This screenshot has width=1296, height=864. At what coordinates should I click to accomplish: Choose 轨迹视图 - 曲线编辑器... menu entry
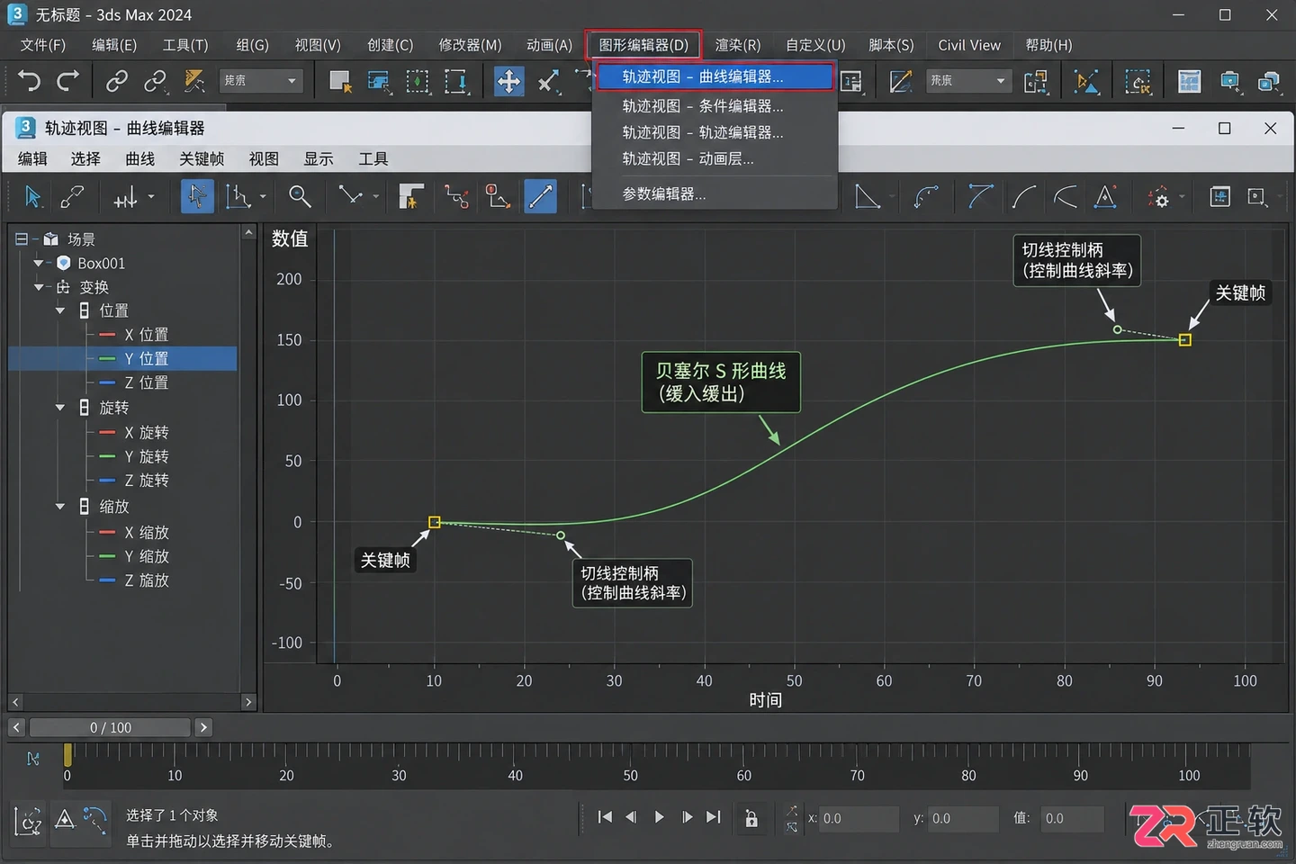pyautogui.click(x=715, y=76)
